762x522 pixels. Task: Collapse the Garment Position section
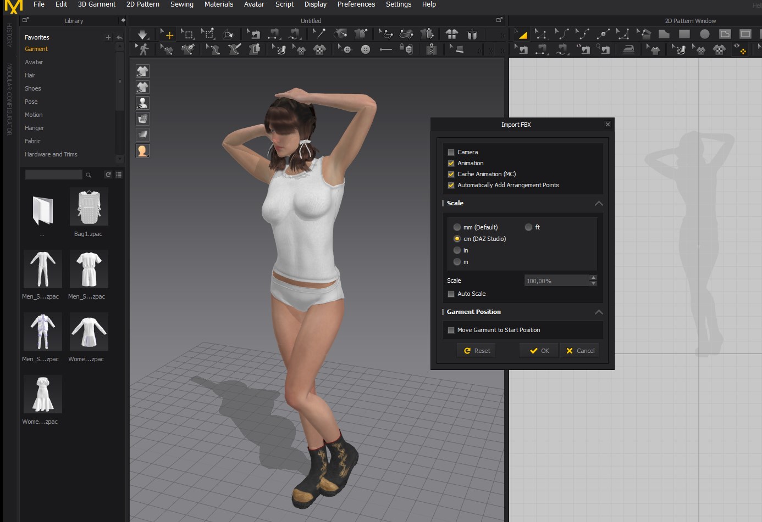click(x=599, y=312)
